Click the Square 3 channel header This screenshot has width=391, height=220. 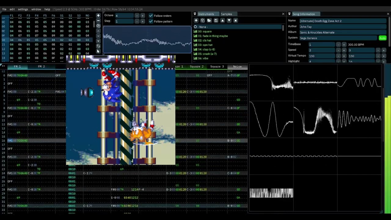pos(217,67)
